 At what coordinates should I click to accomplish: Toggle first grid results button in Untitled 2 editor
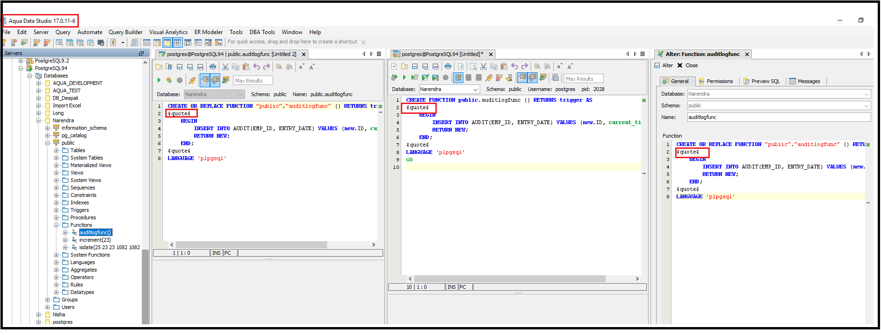tap(205, 80)
